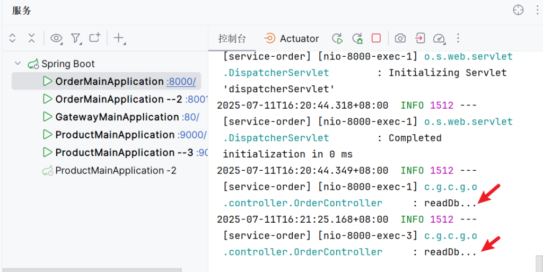Open the eye view options
Image resolution: width=543 pixels, height=272 pixels.
coord(56,38)
